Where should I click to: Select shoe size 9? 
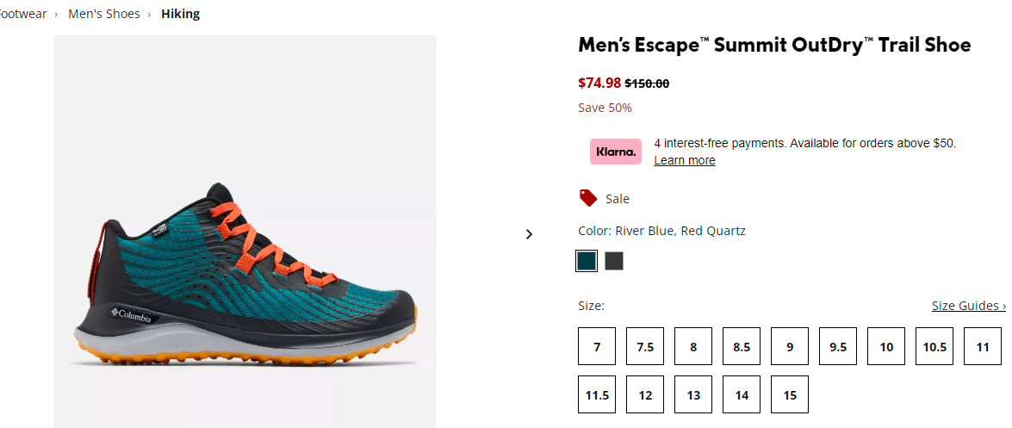(790, 347)
